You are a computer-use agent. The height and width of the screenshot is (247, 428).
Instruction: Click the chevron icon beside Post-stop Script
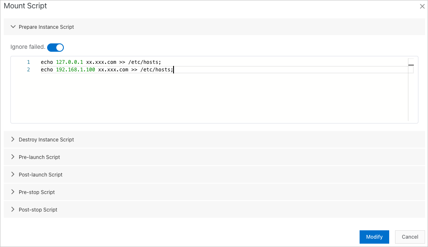pyautogui.click(x=13, y=209)
